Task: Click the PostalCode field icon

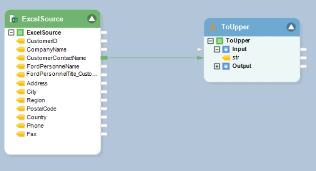Action: point(20,109)
